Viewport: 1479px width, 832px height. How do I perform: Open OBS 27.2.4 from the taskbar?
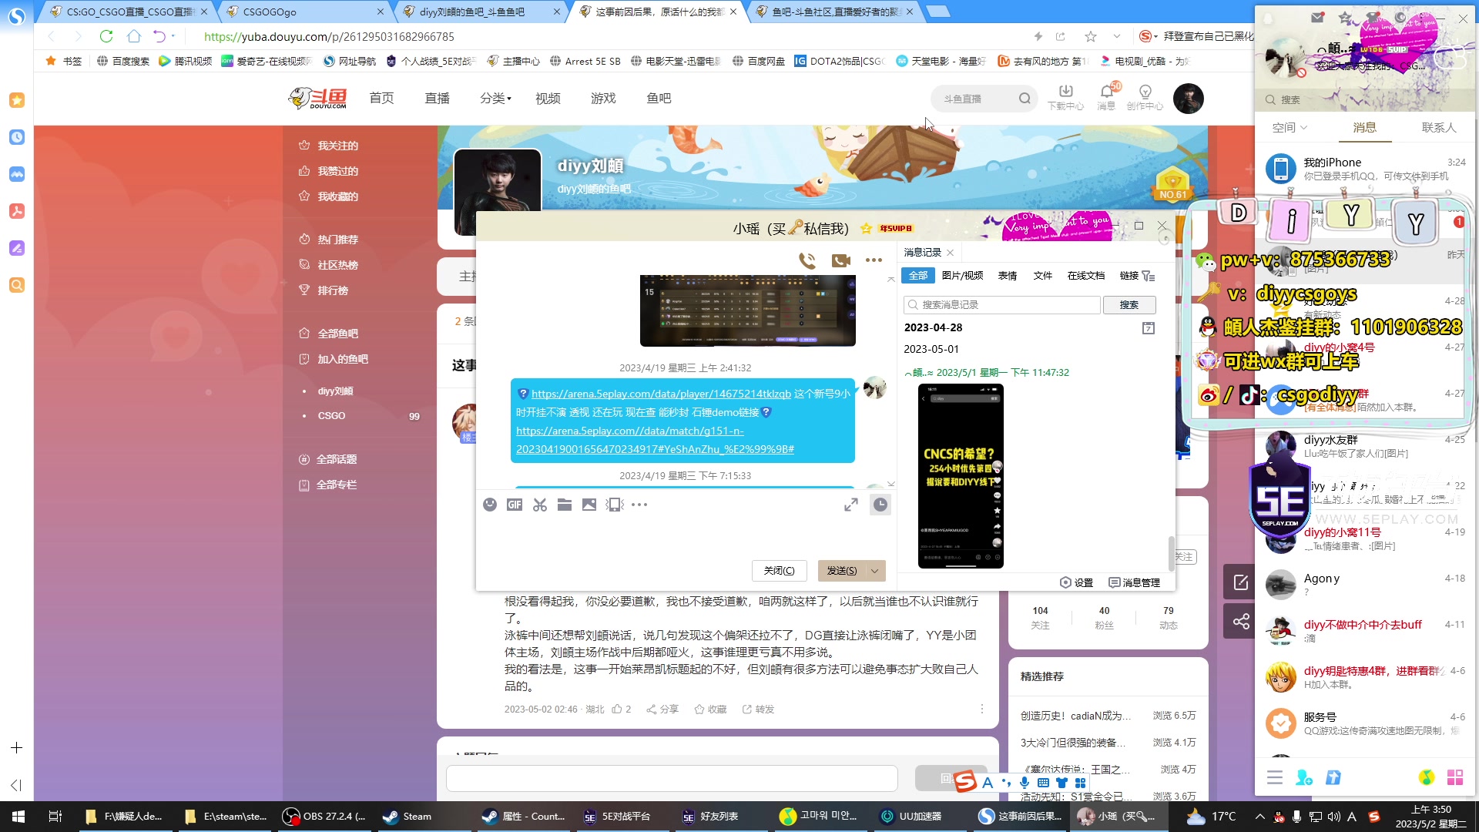tap(324, 817)
